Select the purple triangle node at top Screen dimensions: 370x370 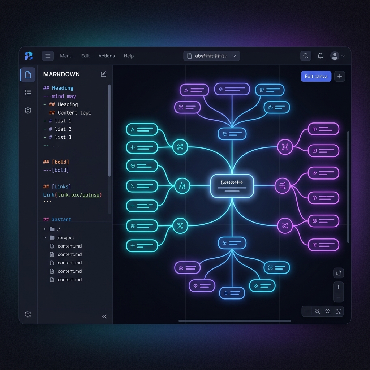(194, 90)
